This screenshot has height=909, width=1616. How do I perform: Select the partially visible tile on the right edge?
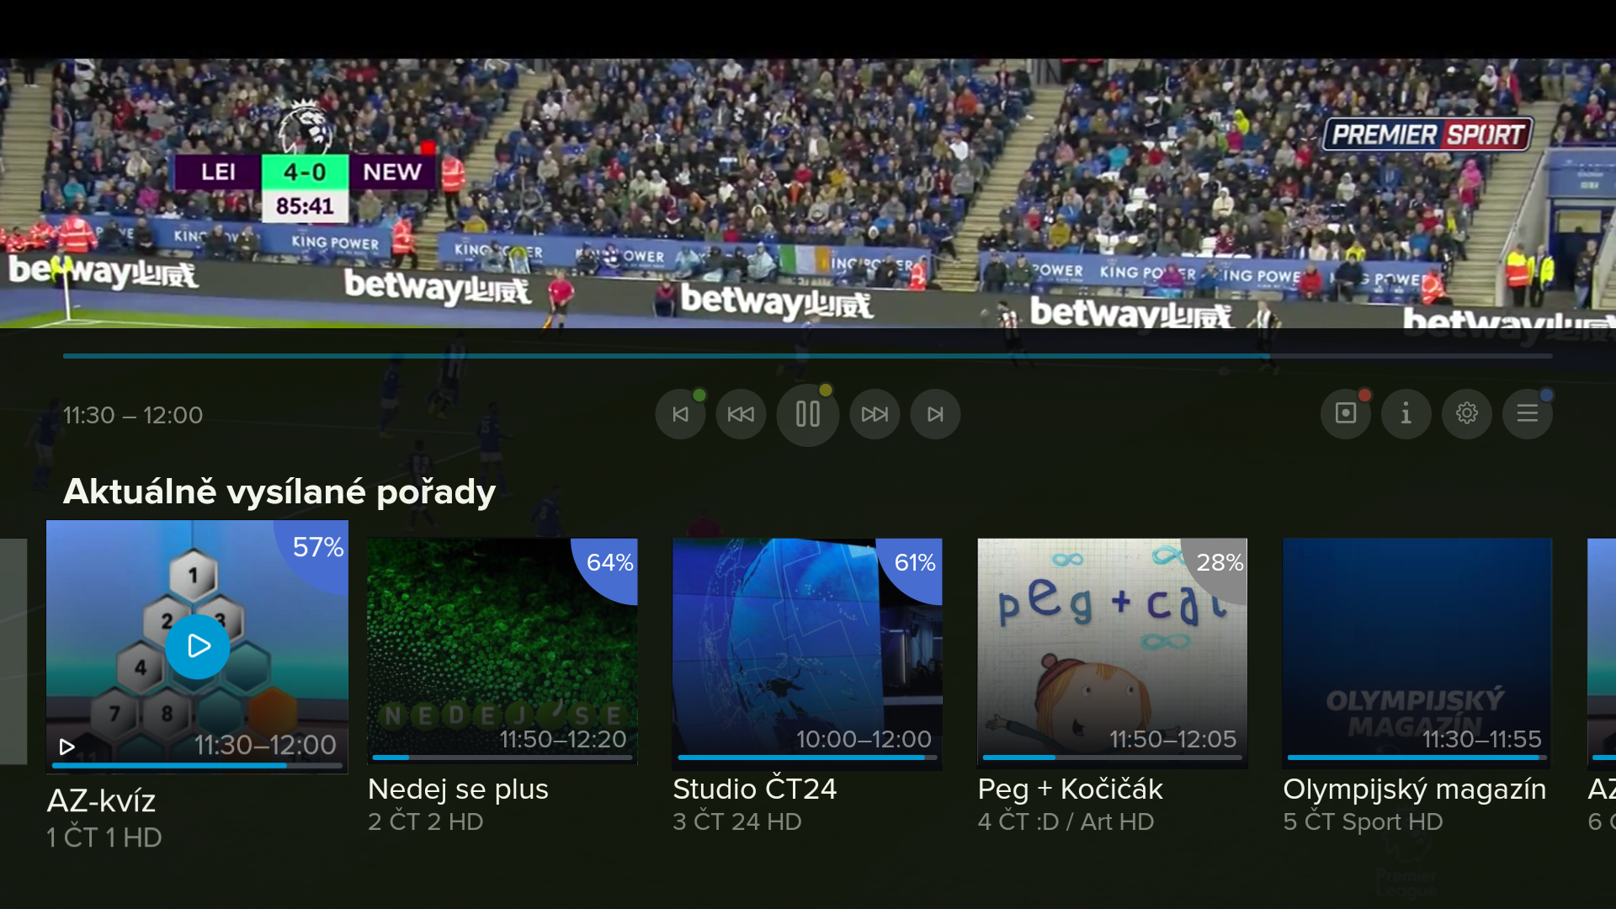click(1602, 652)
